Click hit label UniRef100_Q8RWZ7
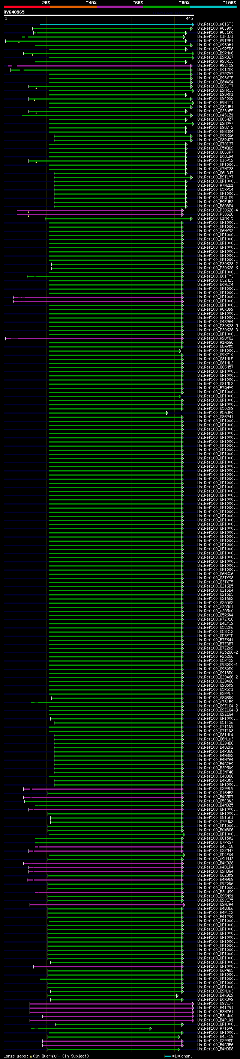Viewport: 240px width, 1059px height. [x=215, y=140]
